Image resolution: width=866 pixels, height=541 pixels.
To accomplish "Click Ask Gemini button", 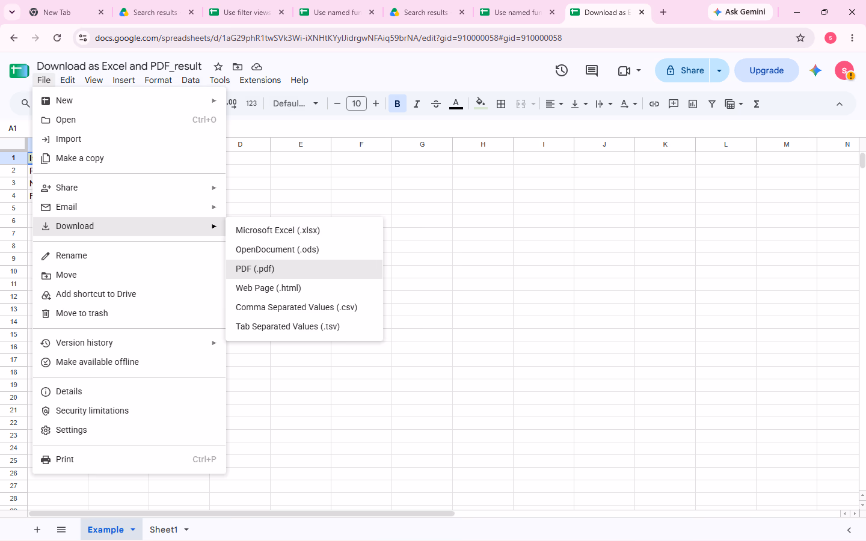I will (x=740, y=12).
